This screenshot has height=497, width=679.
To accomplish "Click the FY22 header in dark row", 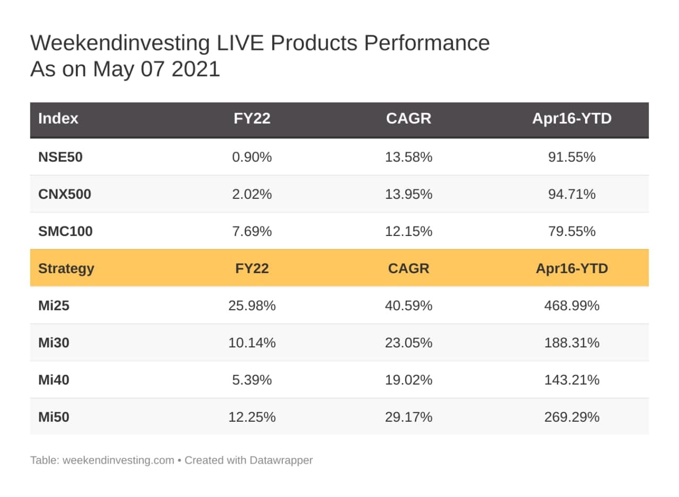I will pyautogui.click(x=252, y=118).
